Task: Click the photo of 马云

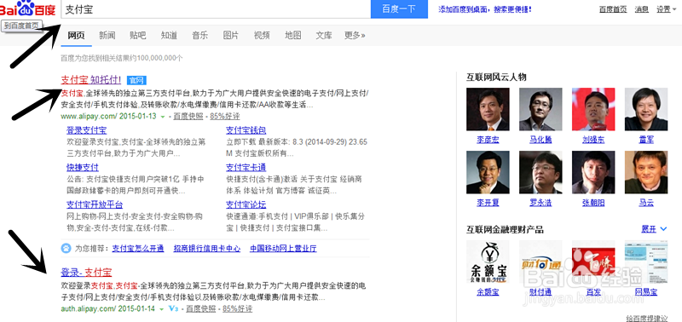Action: point(646,172)
